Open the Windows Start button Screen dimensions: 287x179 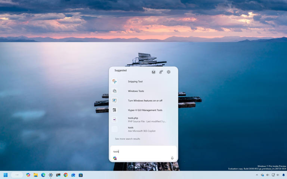tap(6, 175)
